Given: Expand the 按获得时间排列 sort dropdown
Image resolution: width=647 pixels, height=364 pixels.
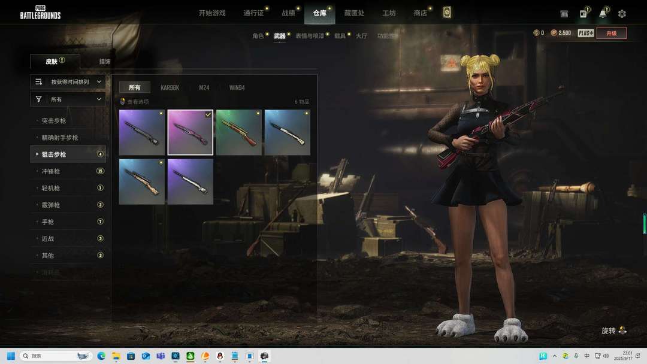Looking at the screenshot, I should click(68, 81).
